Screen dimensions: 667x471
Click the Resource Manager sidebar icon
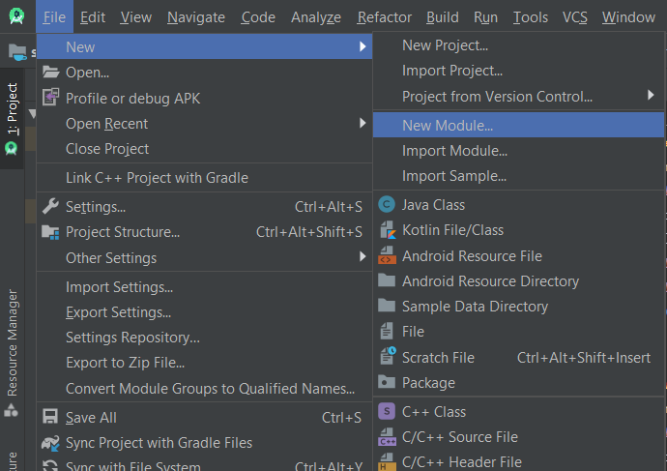11,410
